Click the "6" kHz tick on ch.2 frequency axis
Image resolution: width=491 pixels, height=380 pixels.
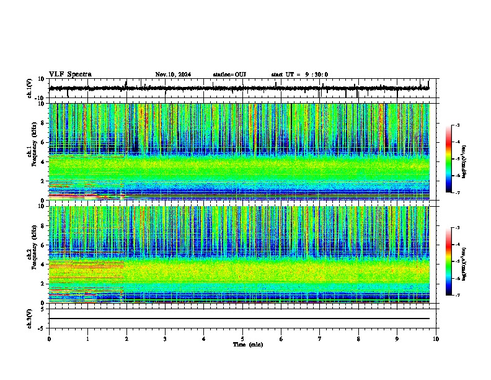pyautogui.click(x=43, y=245)
